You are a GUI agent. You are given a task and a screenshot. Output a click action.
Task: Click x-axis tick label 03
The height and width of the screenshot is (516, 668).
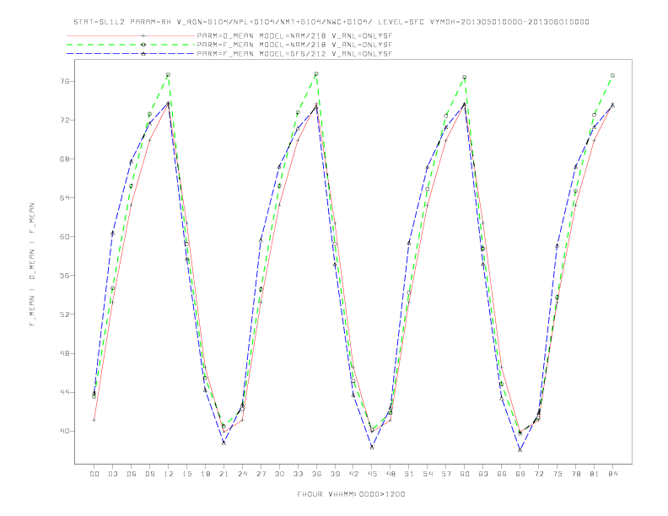point(112,474)
